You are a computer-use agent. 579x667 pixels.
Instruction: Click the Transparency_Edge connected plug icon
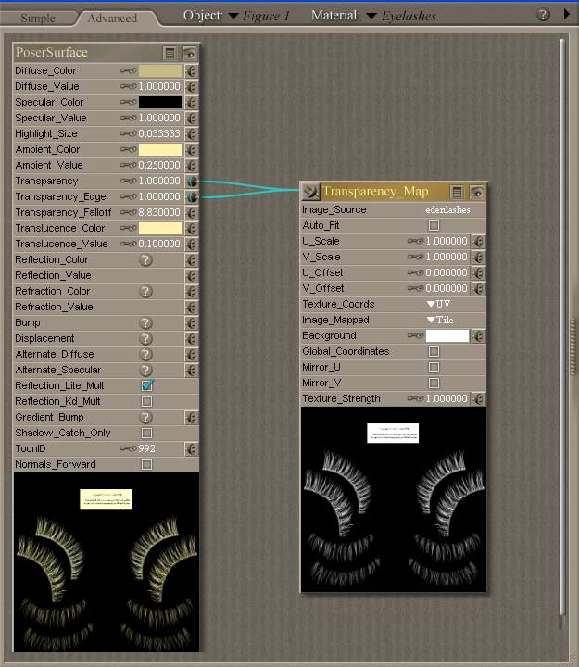[x=193, y=197]
